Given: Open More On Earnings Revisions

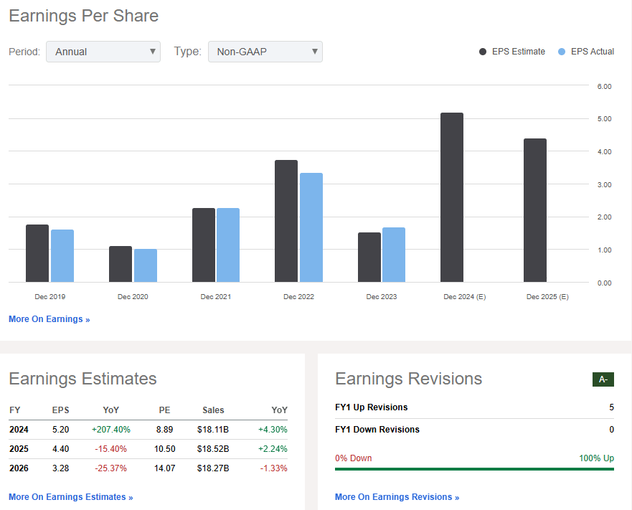Looking at the screenshot, I should pyautogui.click(x=397, y=496).
